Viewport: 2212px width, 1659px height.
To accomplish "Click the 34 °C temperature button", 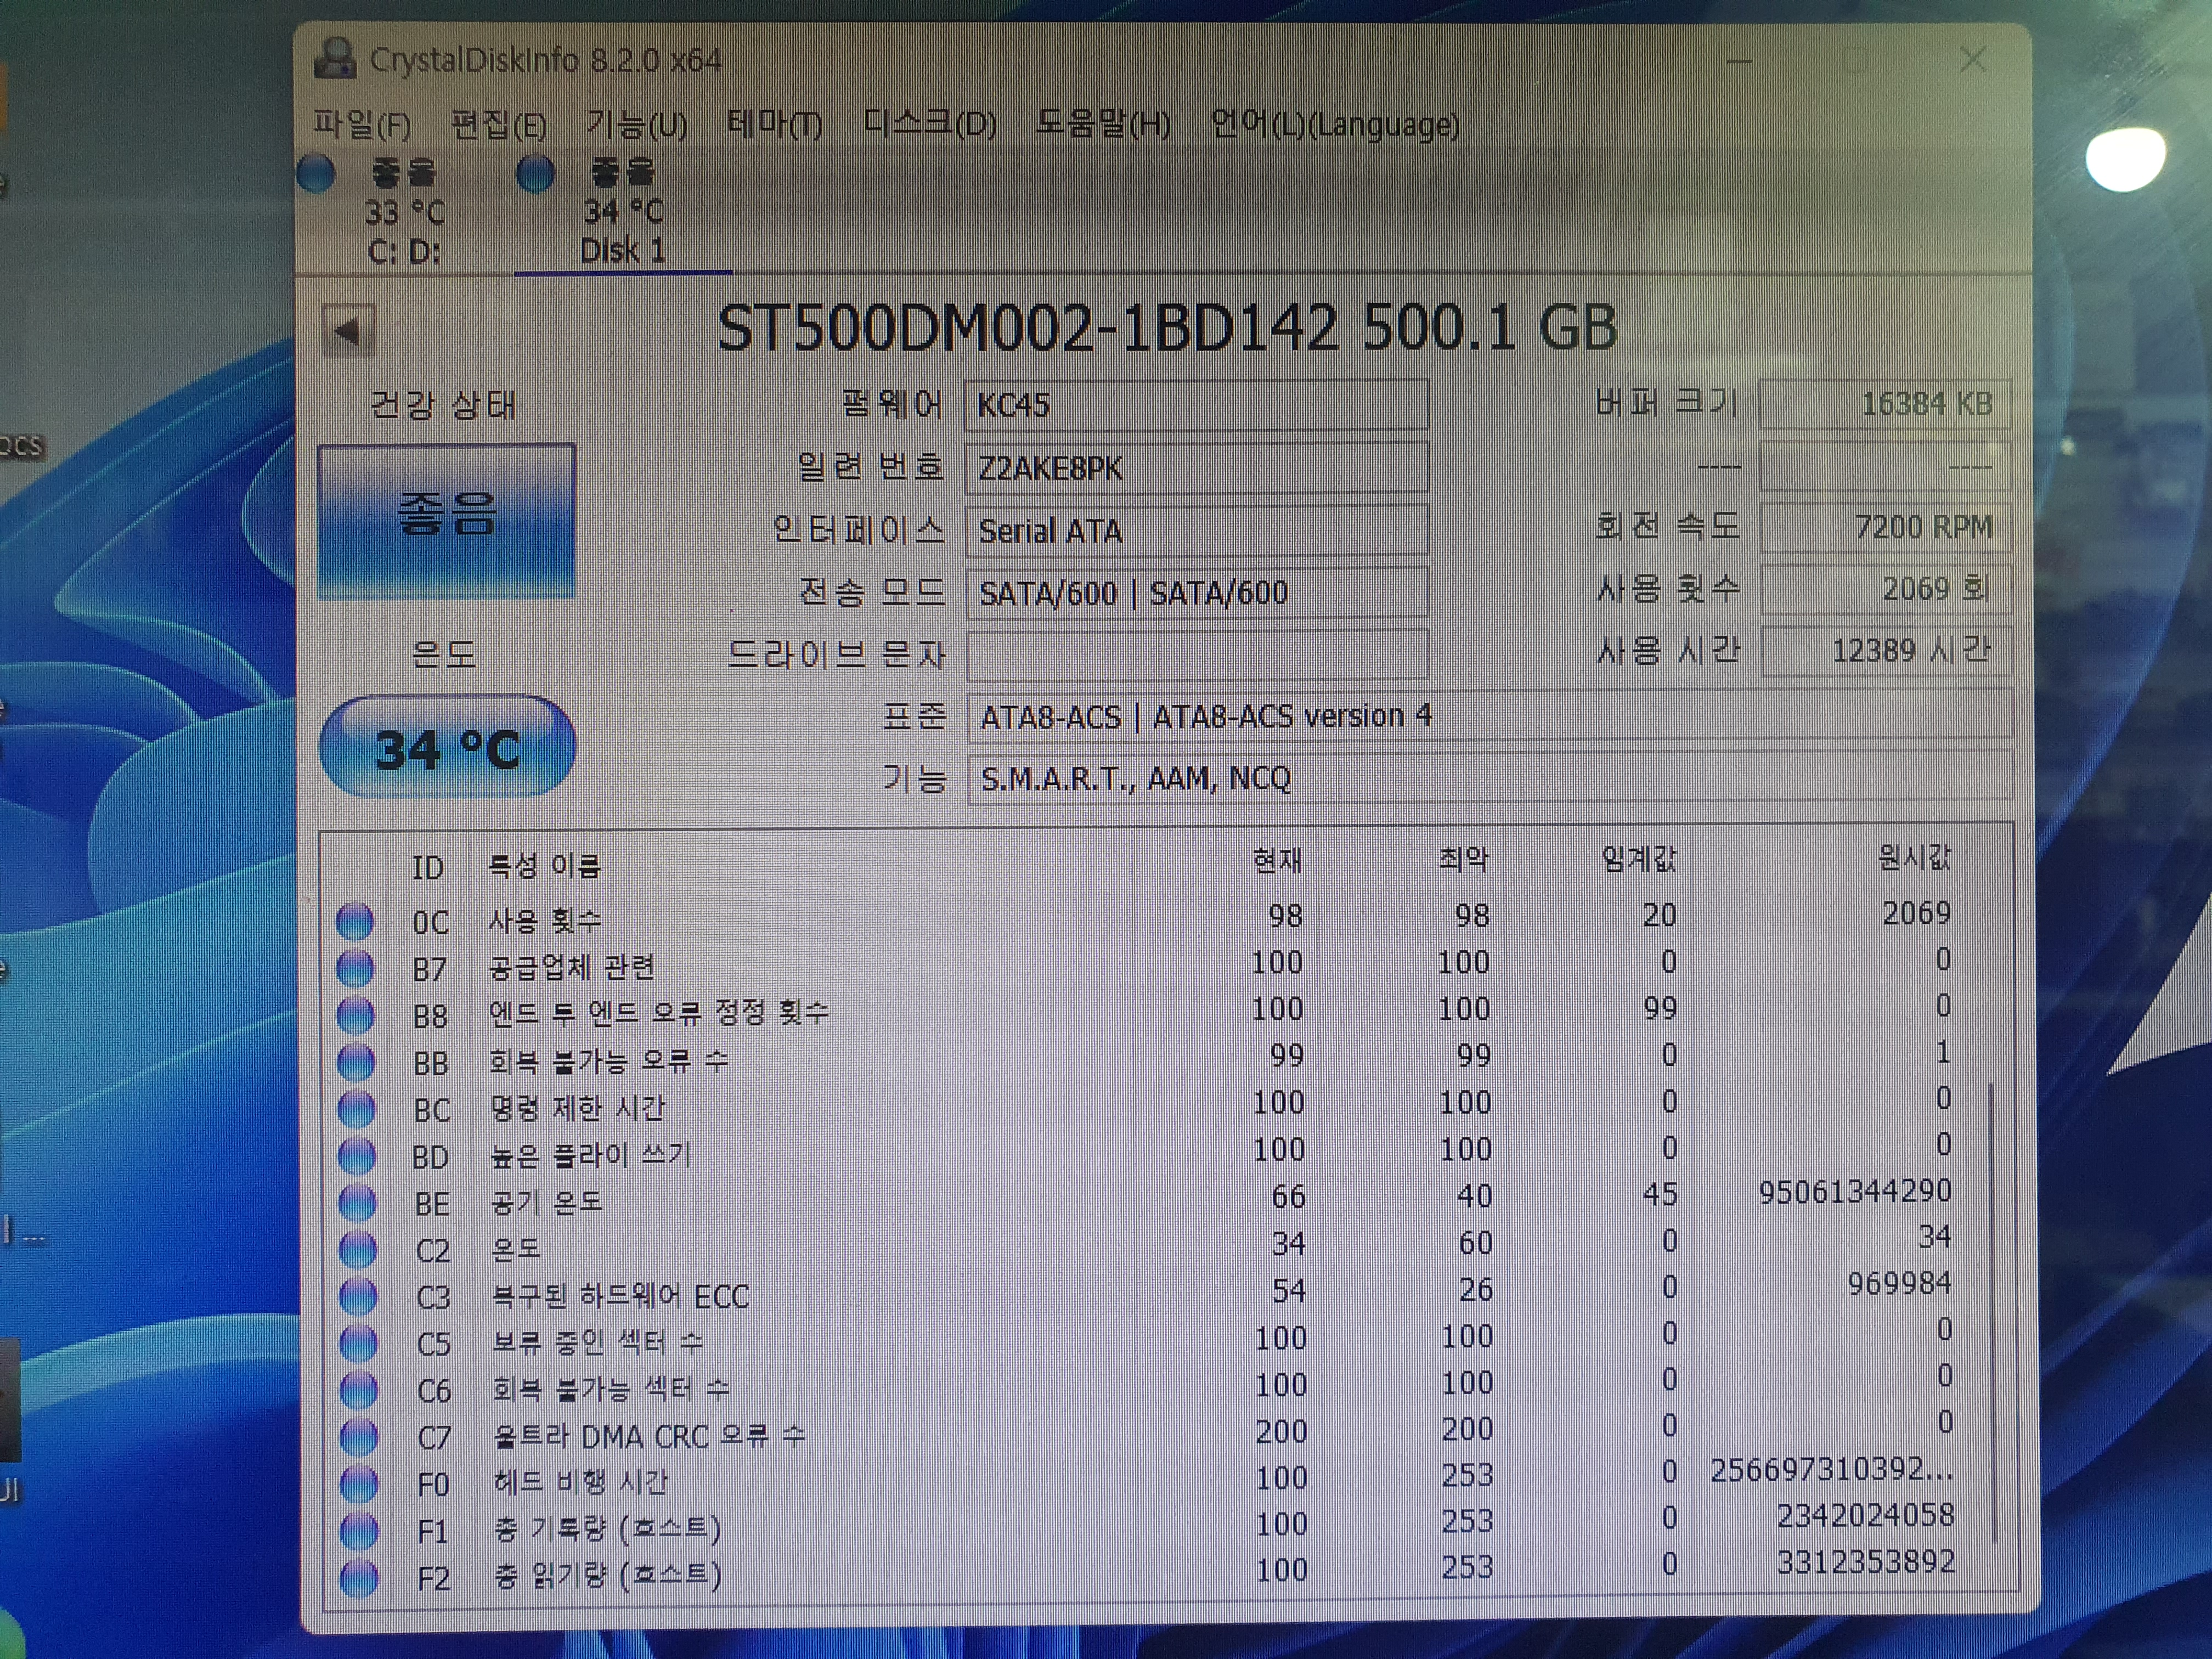I will click(447, 748).
